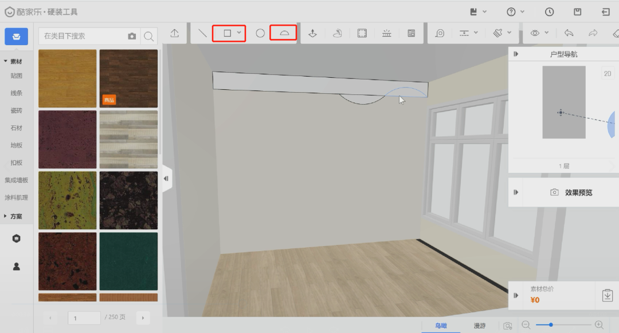Screen dimensions: 619x333
Task: Select 扣板 category
Action: point(16,162)
